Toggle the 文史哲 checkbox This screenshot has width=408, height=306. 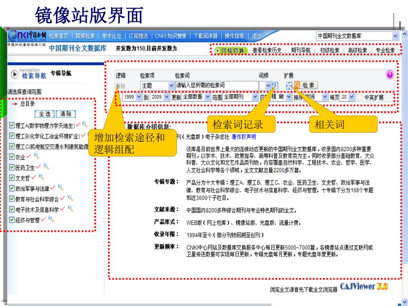coord(12,178)
